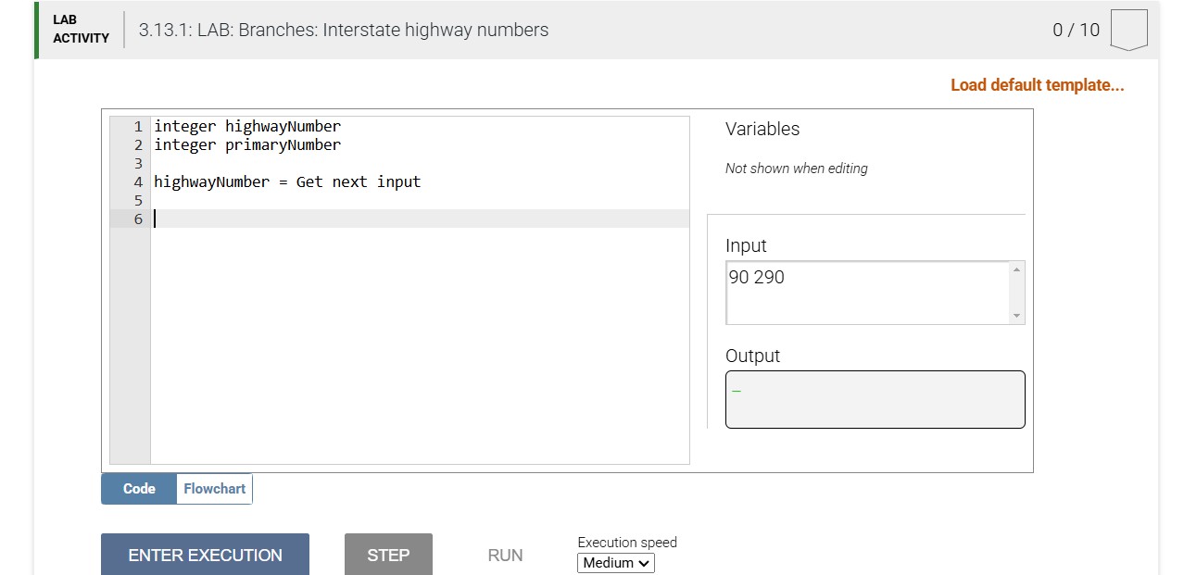Click the lab title 3.13.1: LAB: Branches
The height and width of the screenshot is (575, 1184).
[343, 30]
